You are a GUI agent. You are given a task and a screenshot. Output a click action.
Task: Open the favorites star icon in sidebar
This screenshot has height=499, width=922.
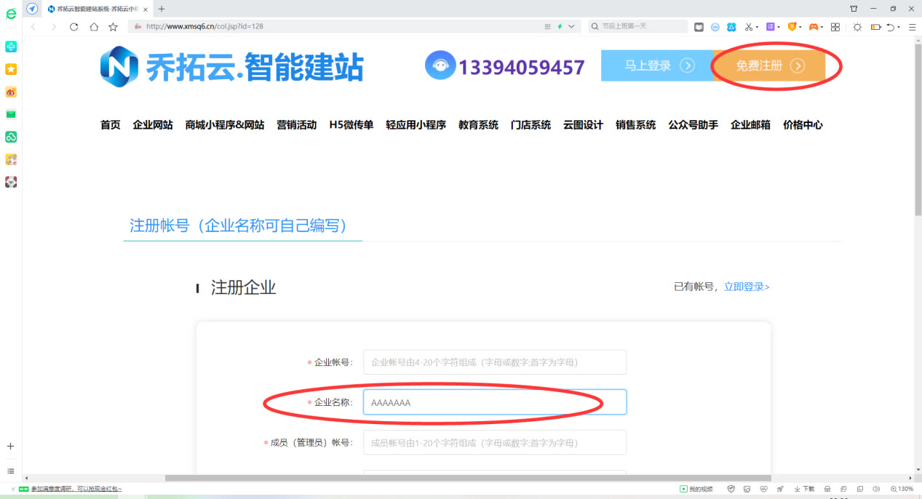[10, 69]
